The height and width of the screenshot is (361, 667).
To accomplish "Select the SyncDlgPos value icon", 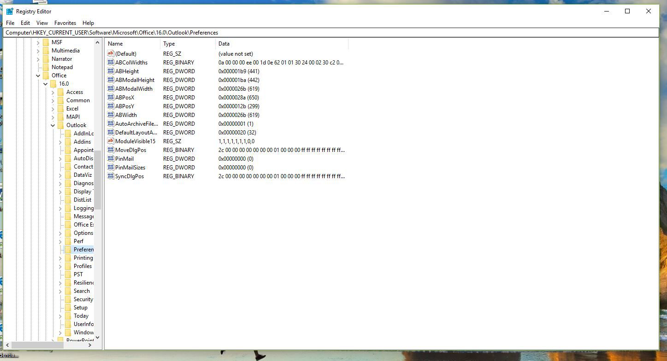I will [110, 176].
